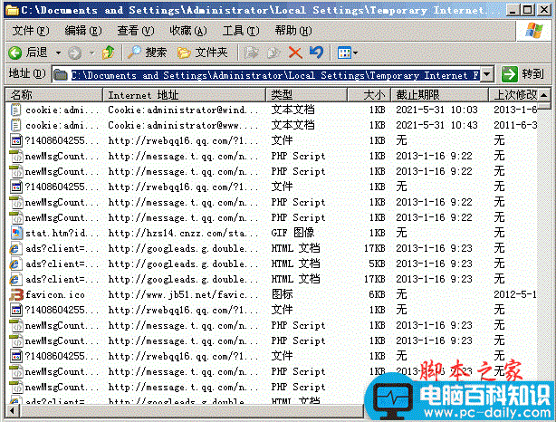Click 2021-5-31 10:43 expiry cell
The height and width of the screenshot is (422, 556).
point(436,125)
